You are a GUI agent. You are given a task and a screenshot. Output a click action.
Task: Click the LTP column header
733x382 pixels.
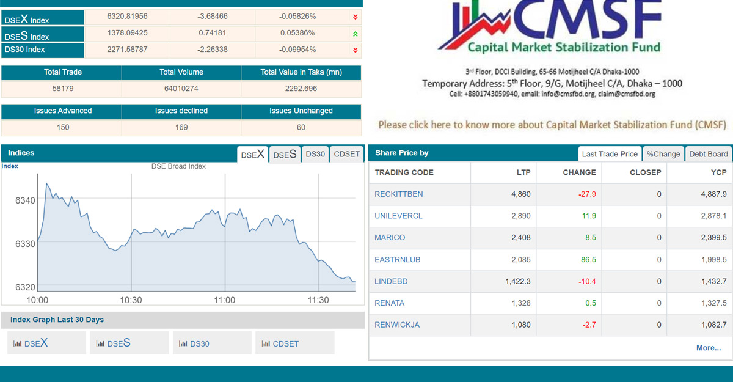click(x=523, y=172)
